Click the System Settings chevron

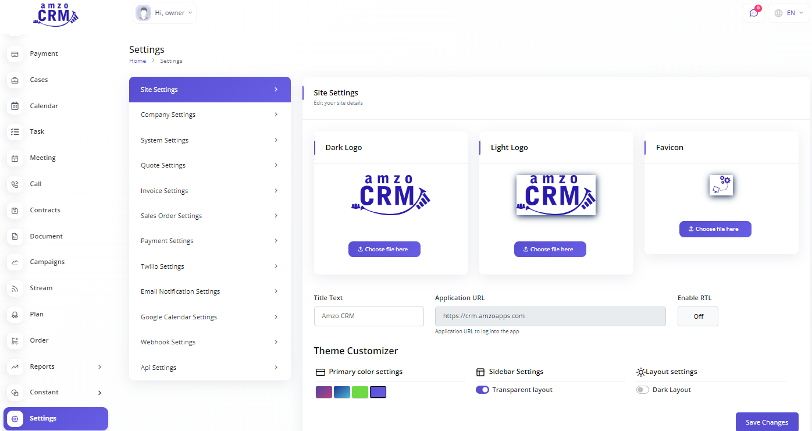tap(276, 140)
